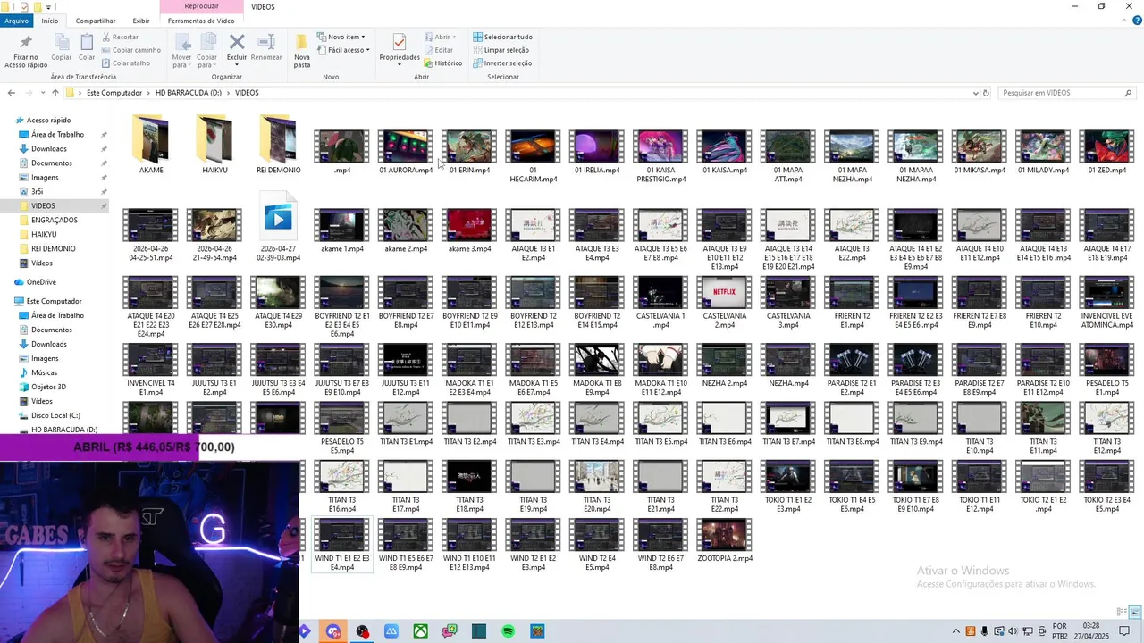Open the Ferramentas de Vídeo tab
Viewport: 1144px width, 643px height.
coord(201,21)
